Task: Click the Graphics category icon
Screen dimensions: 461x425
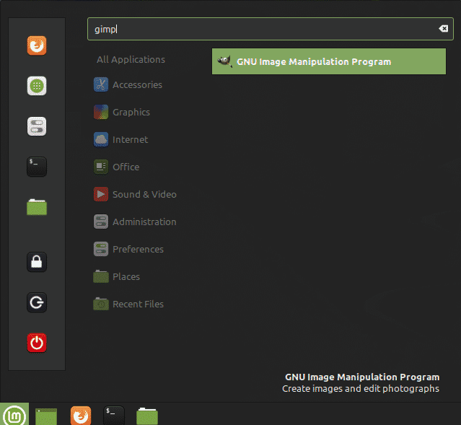Action: (x=101, y=112)
